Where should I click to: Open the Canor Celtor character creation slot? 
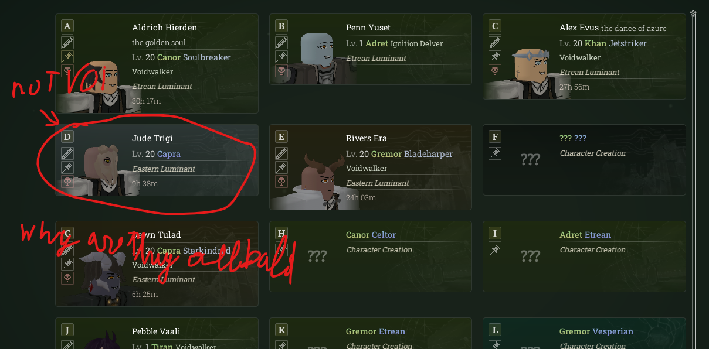point(371,256)
